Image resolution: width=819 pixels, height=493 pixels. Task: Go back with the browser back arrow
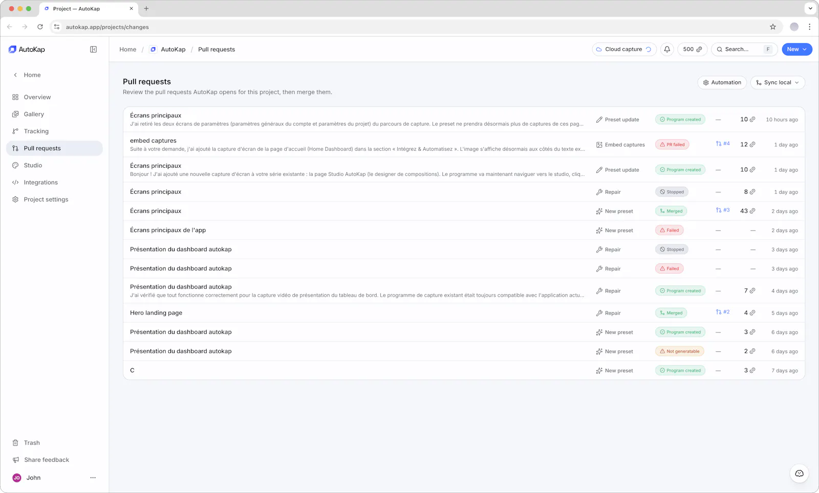10,27
